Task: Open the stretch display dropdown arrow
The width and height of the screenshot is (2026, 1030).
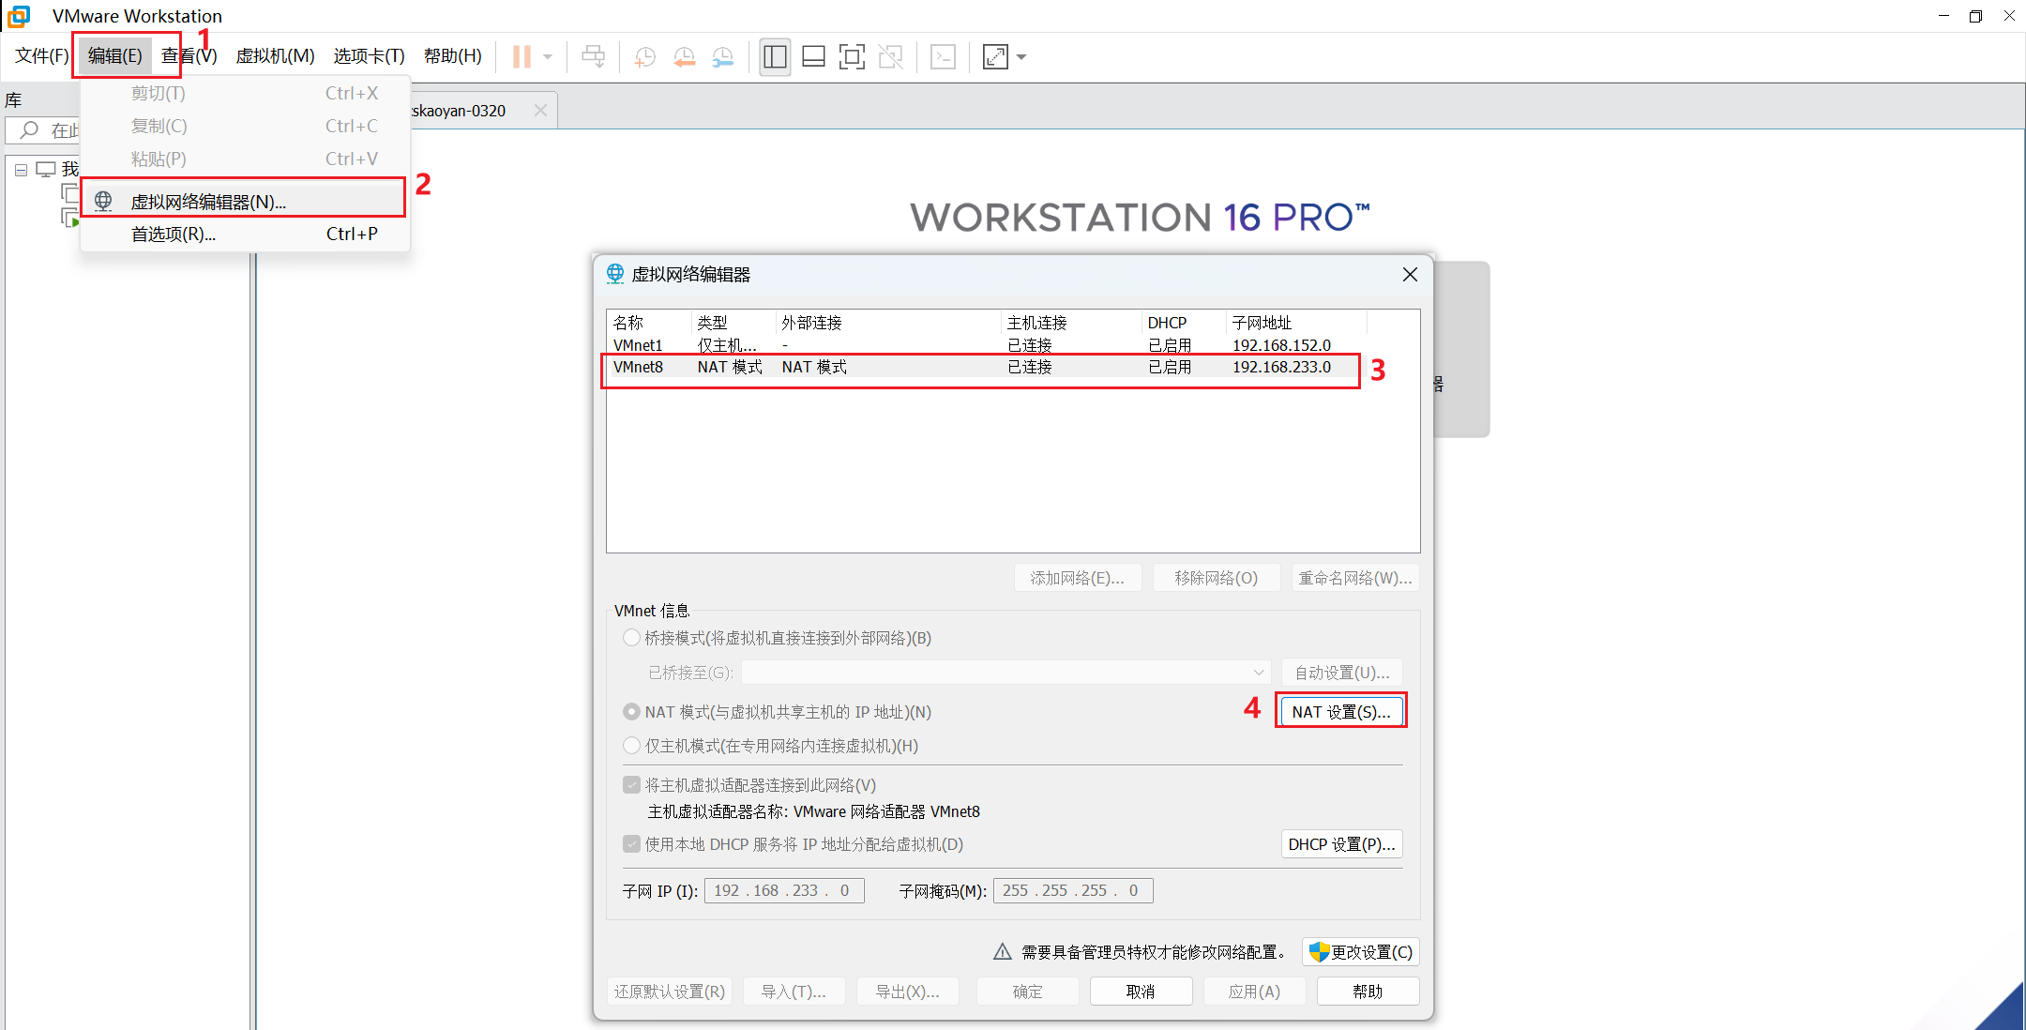Action: pos(1021,57)
